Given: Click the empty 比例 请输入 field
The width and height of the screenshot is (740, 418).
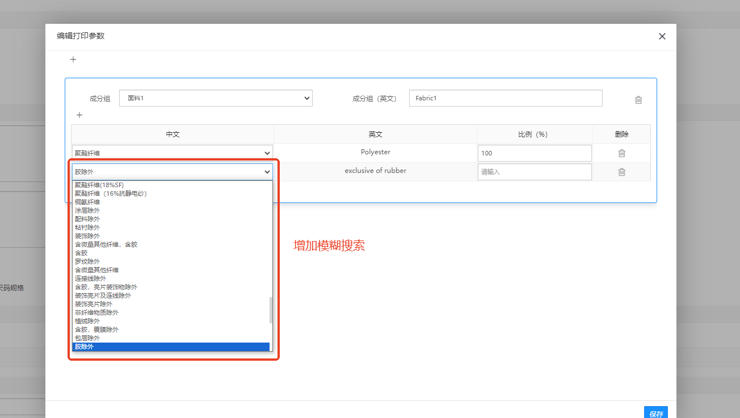Looking at the screenshot, I should point(534,172).
